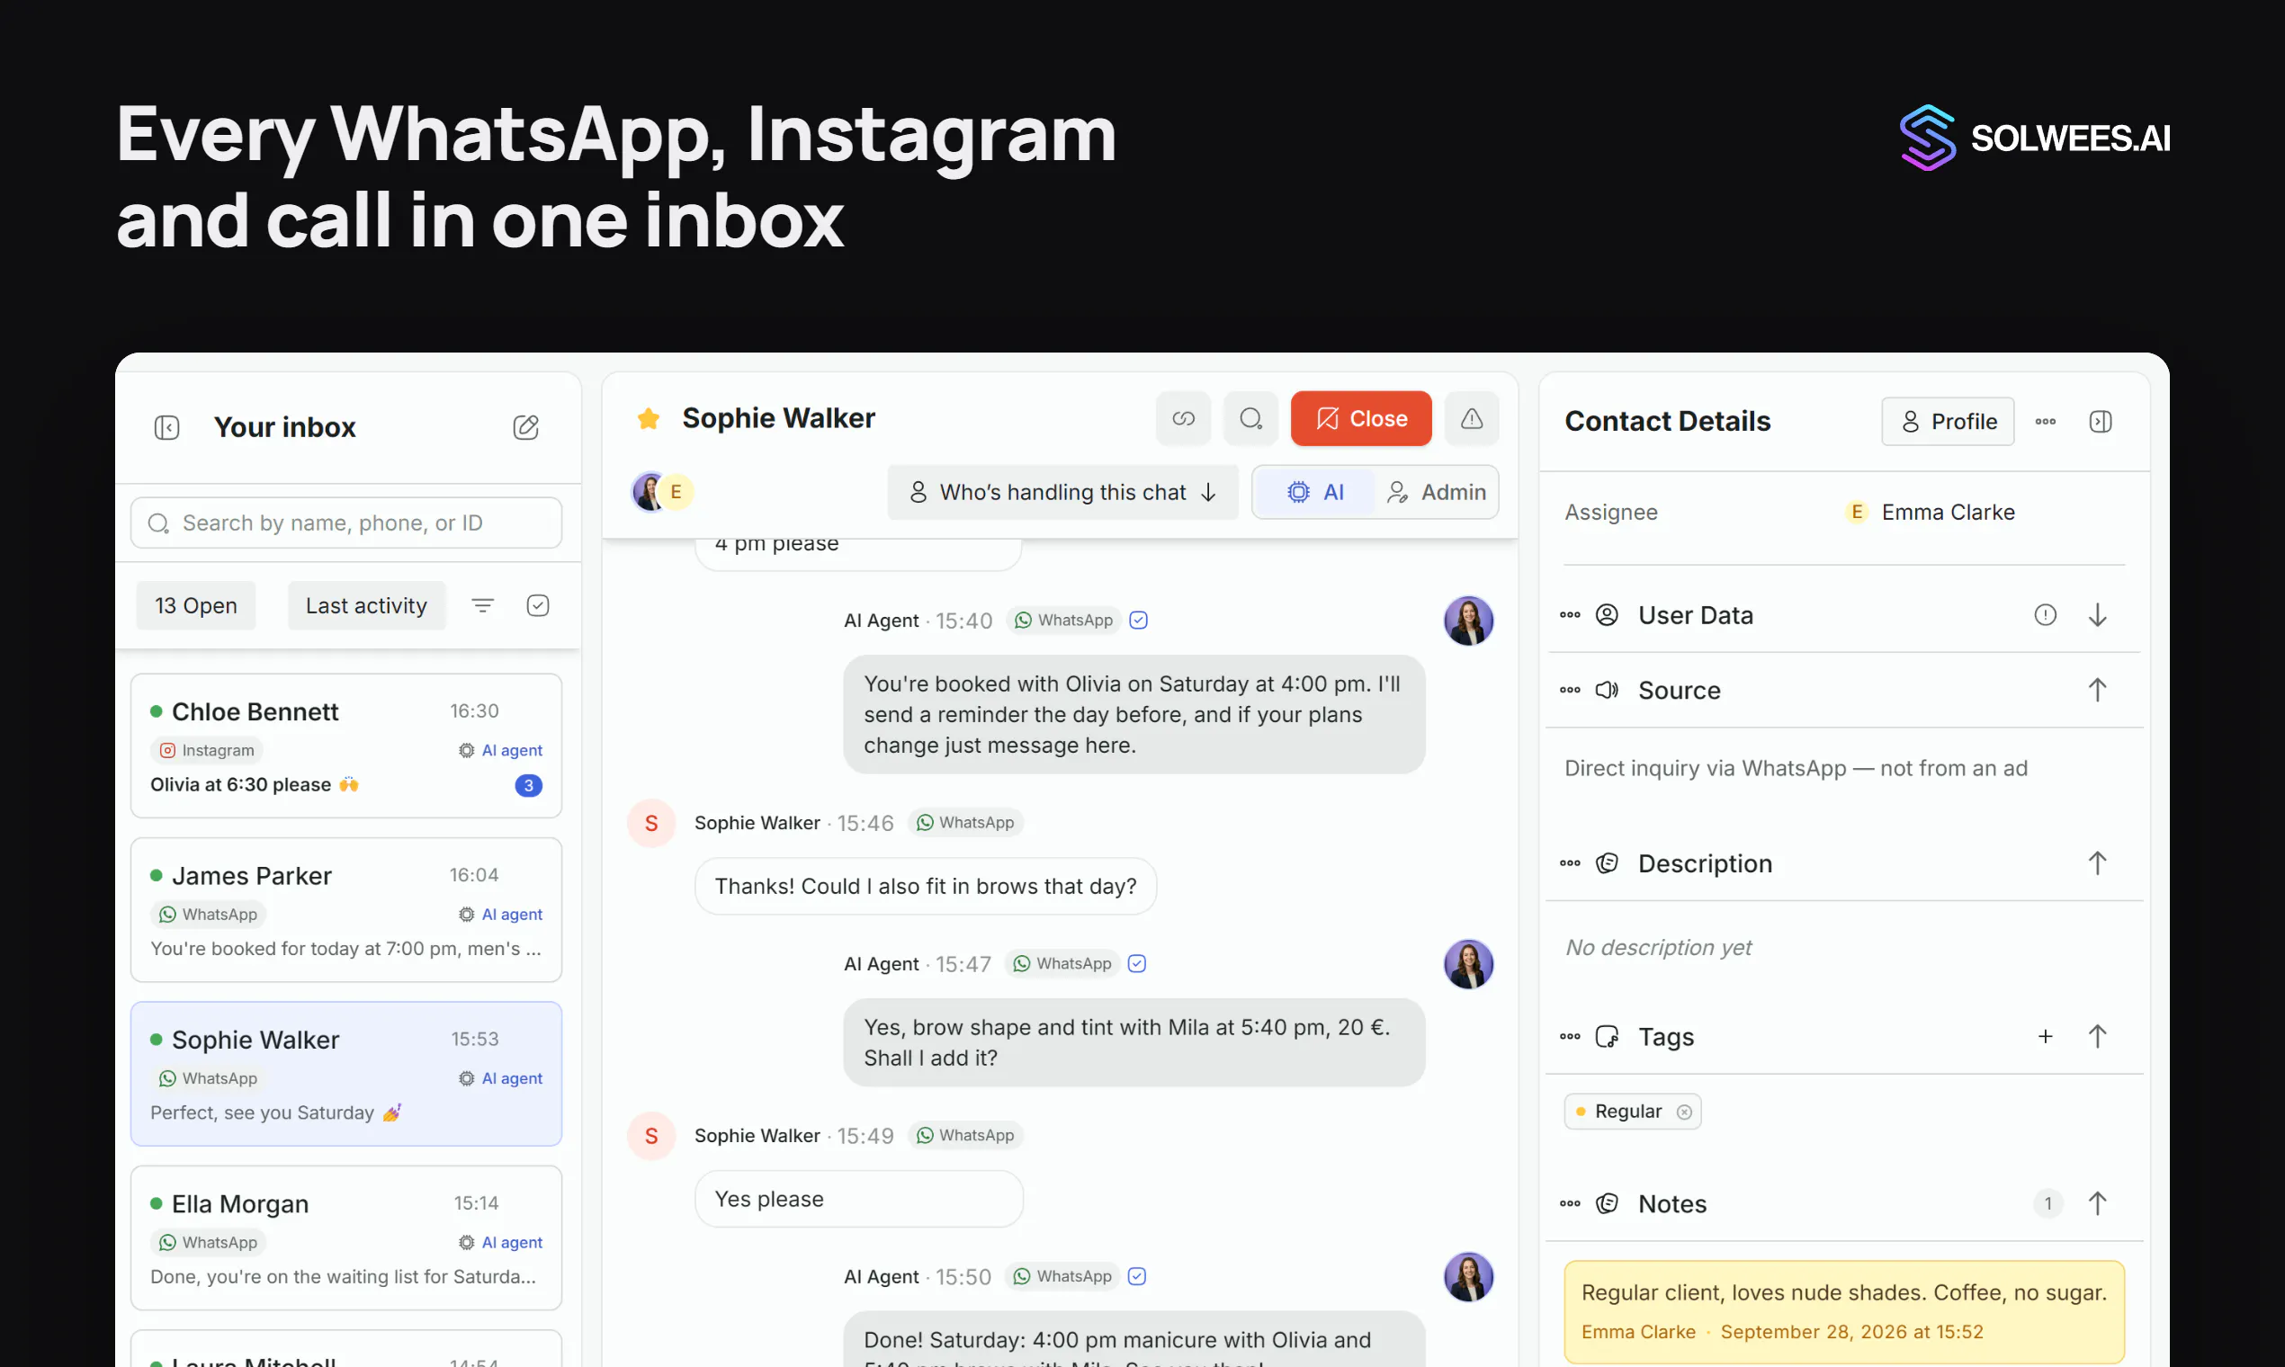Add a new tag with plus icon
This screenshot has width=2285, height=1367.
(x=2046, y=1036)
